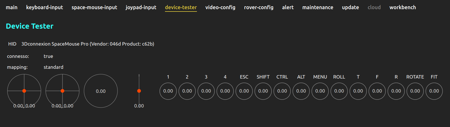Click the ROTATE button indicator circle
Viewport: 450px width, 127px height.
pos(415,91)
